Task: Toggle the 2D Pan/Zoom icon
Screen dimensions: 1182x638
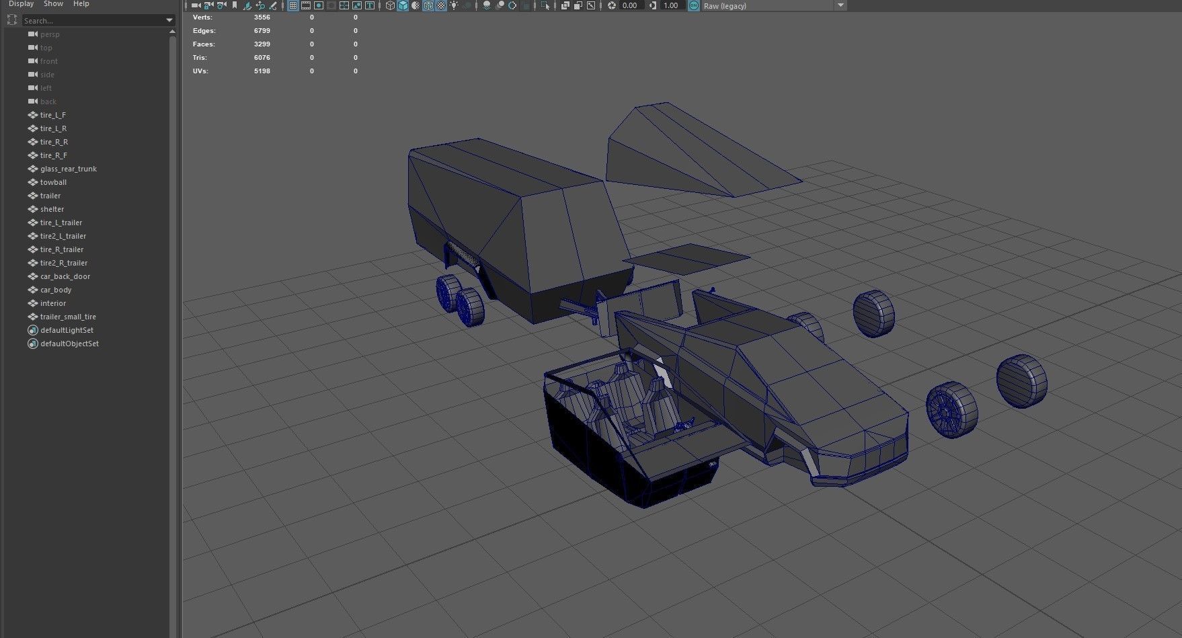Action: pyautogui.click(x=260, y=5)
